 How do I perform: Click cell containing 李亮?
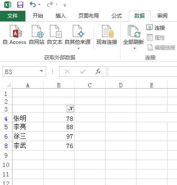[28, 127]
